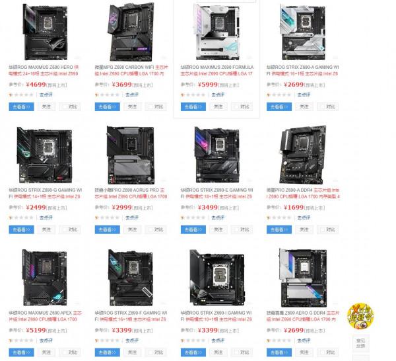396x361 pixels.
Task: Click the feedback box below the promo badge
Action: coord(360,343)
